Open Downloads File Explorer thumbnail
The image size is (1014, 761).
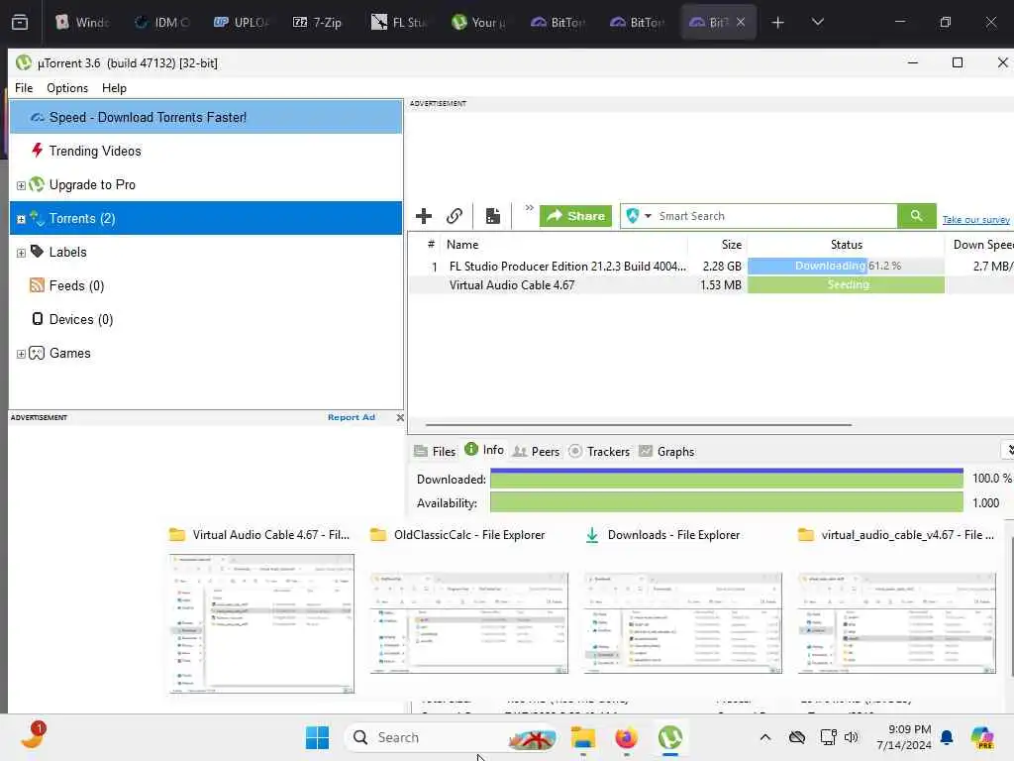coord(683,623)
